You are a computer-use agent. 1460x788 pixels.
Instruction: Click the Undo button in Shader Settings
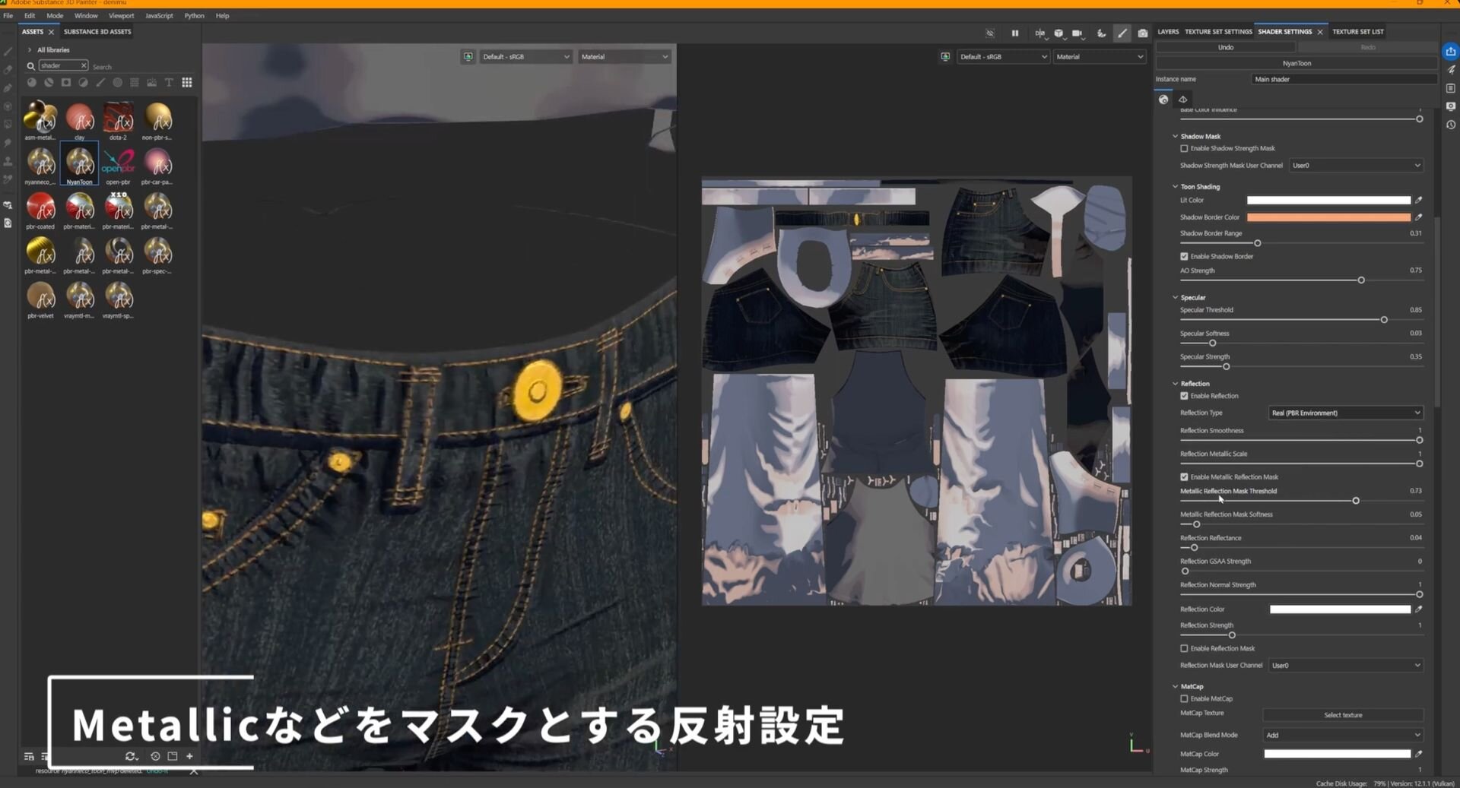[1226, 47]
